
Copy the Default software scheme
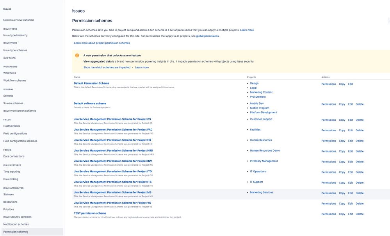[342, 104]
